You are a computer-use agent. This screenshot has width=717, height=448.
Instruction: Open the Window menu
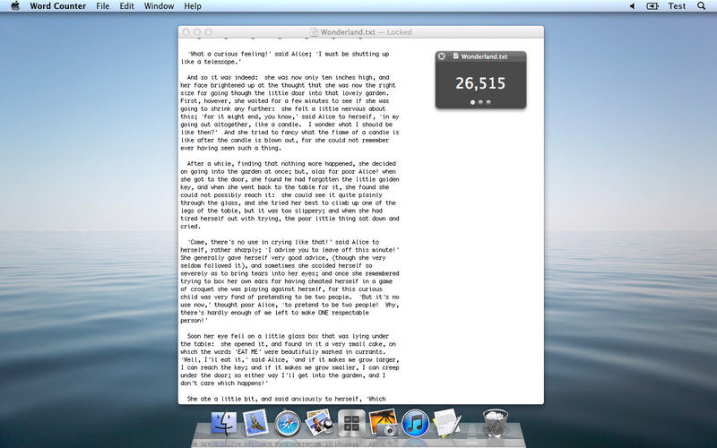coord(159,6)
